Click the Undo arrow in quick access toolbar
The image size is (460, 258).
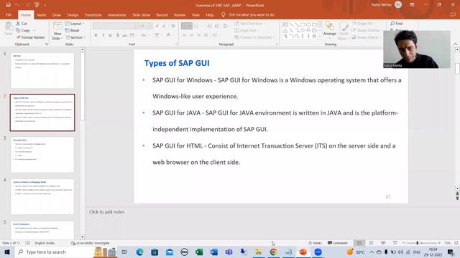pyautogui.click(x=17, y=5)
